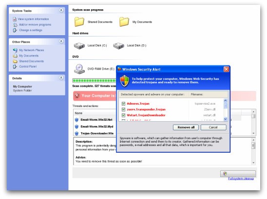The width and height of the screenshot is (267, 199).
Task: Click the red shield icon in infected banner
Action: tap(77, 95)
